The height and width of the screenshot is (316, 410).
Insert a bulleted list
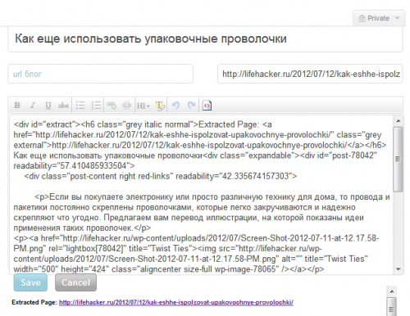pyautogui.click(x=80, y=106)
